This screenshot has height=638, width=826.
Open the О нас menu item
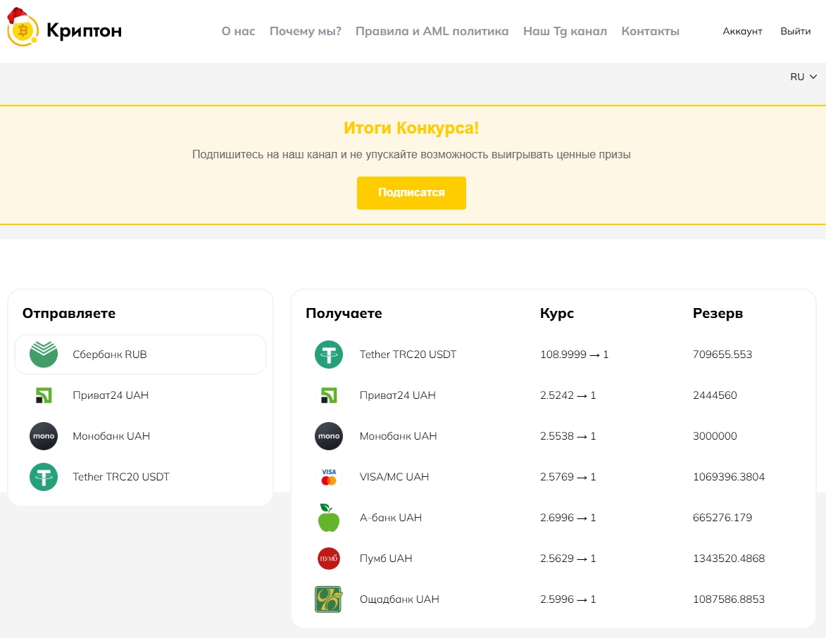238,31
